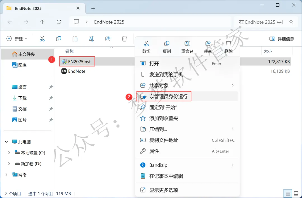Screen dimensions: 302x198
Task: Click the address bar chevron
Action: coord(87,22)
